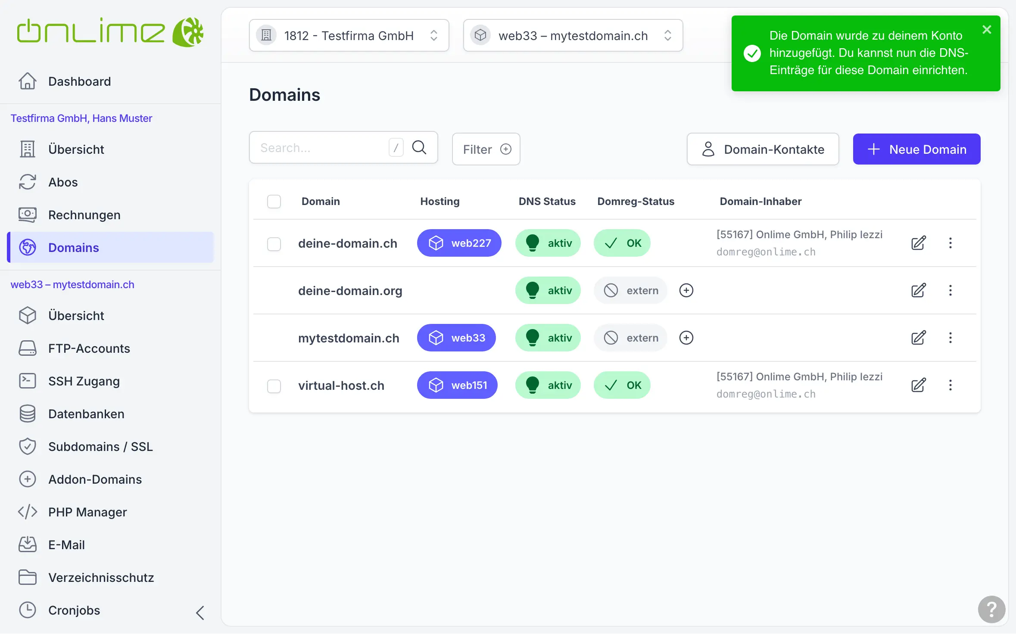Toggle the select-all checkbox in table header
The width and height of the screenshot is (1016, 634).
[x=274, y=202]
